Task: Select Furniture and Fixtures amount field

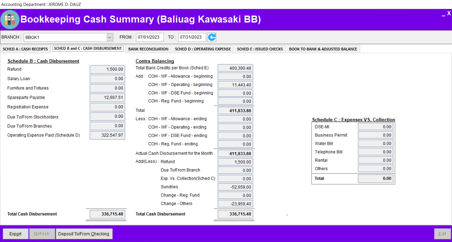Action: [x=107, y=88]
